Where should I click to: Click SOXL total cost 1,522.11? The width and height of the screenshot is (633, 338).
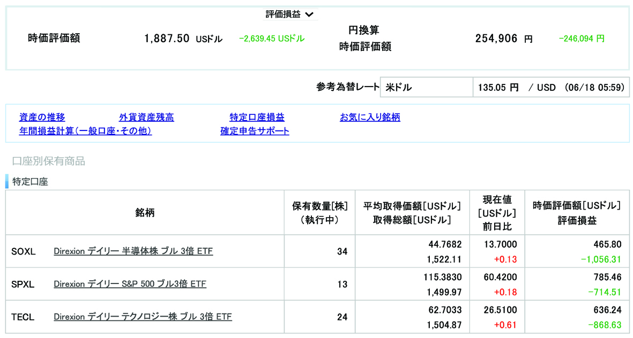point(444,259)
